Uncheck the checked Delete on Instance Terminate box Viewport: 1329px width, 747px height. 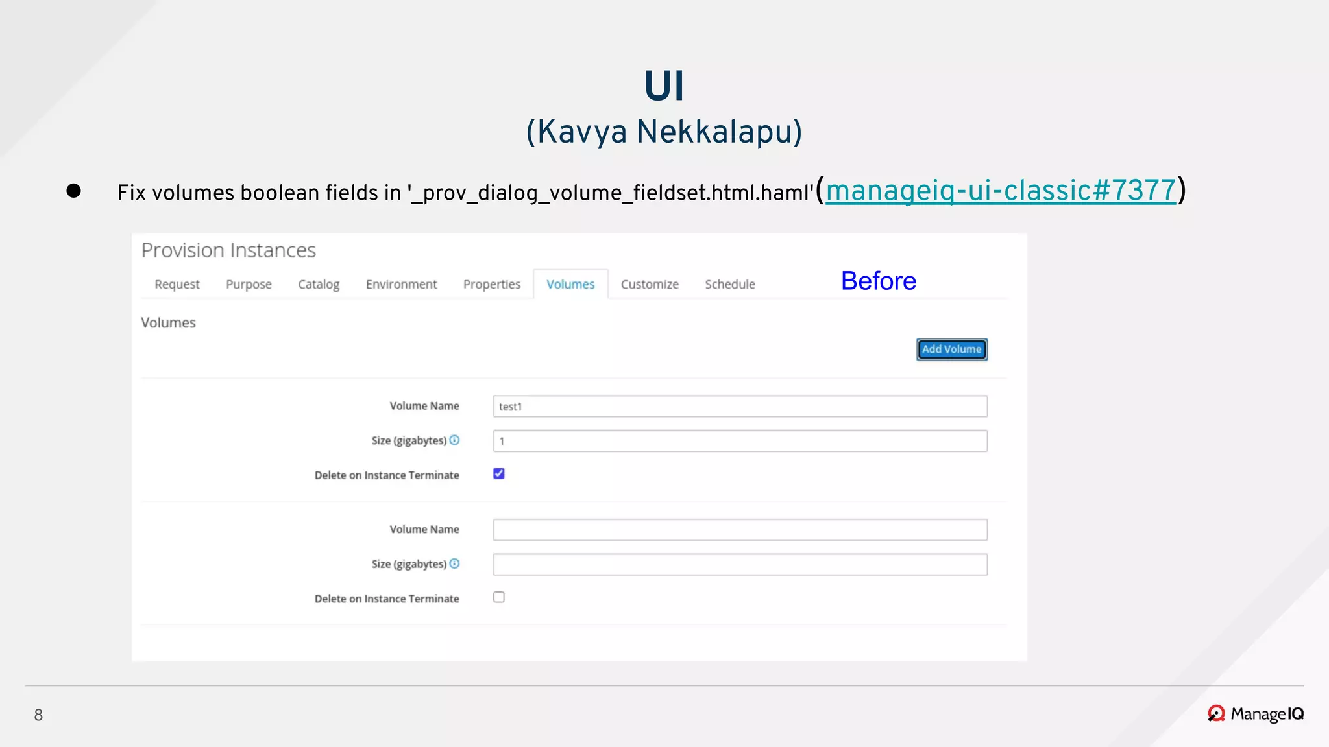pos(499,474)
